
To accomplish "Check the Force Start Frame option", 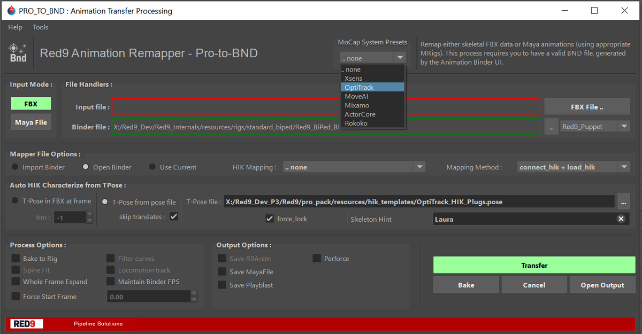I will click(16, 297).
